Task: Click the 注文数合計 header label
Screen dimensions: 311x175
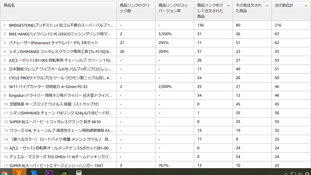Action: tap(284, 5)
